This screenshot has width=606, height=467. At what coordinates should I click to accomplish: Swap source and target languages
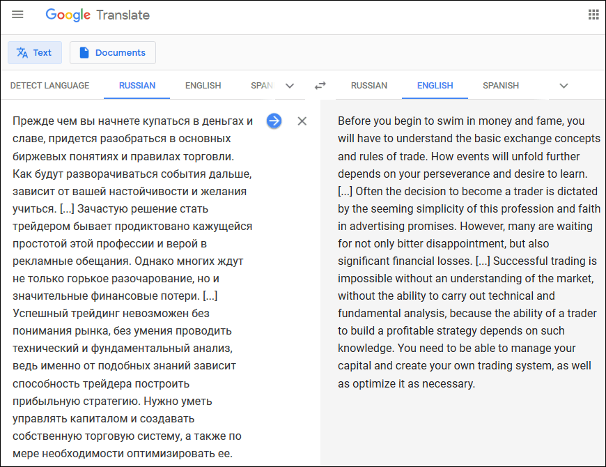(x=320, y=86)
